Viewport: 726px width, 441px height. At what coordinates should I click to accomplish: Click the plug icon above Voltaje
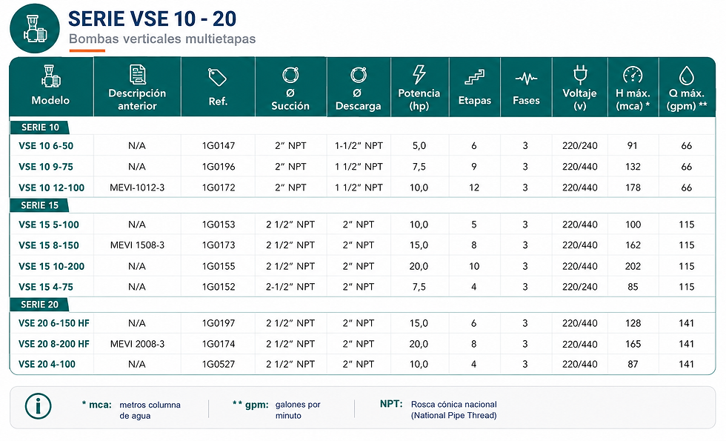[x=579, y=75]
